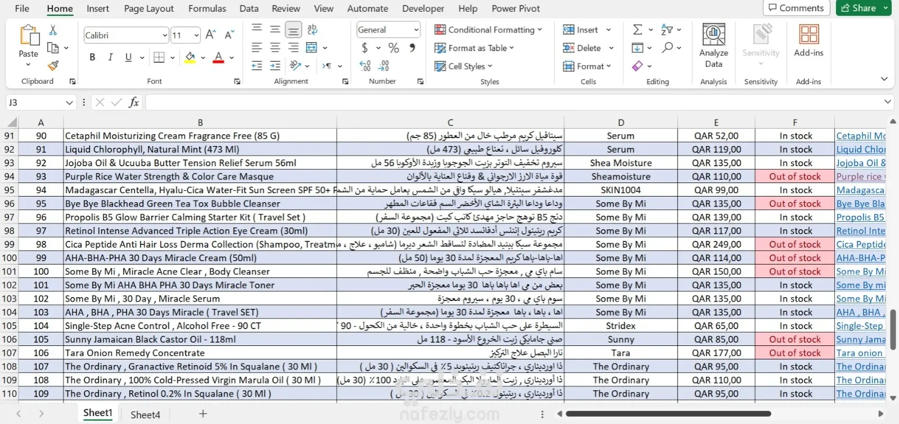The width and height of the screenshot is (899, 424).
Task: Decrease font size with the smaller A icon
Action: (229, 35)
